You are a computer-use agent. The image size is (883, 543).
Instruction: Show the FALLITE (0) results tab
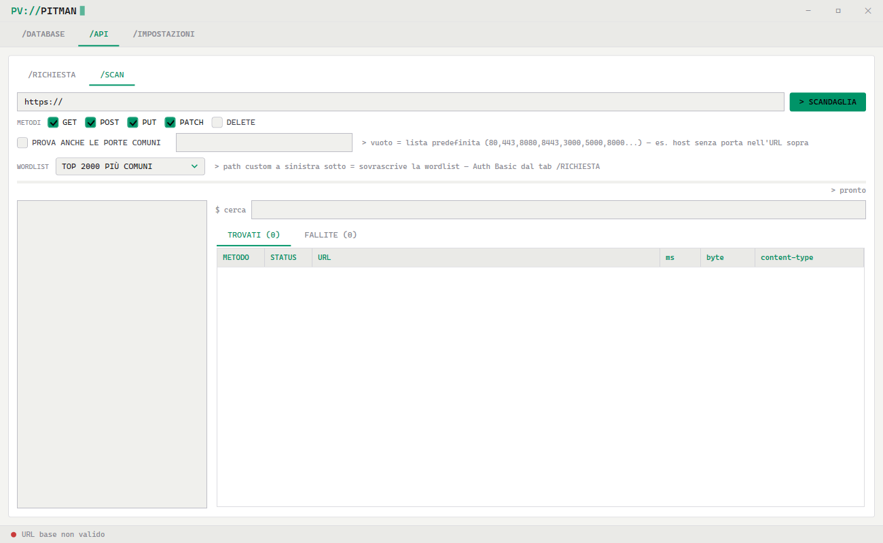tap(331, 235)
